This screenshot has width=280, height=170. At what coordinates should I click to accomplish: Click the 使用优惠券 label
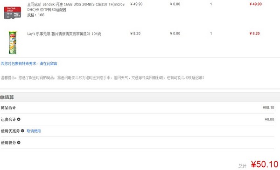tap(10, 131)
